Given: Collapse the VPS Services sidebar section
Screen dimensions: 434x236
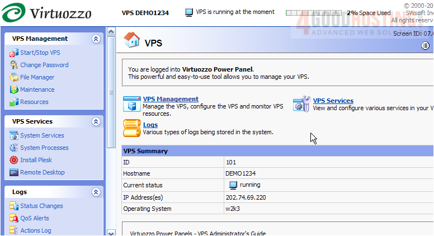Looking at the screenshot, I should click(96, 121).
